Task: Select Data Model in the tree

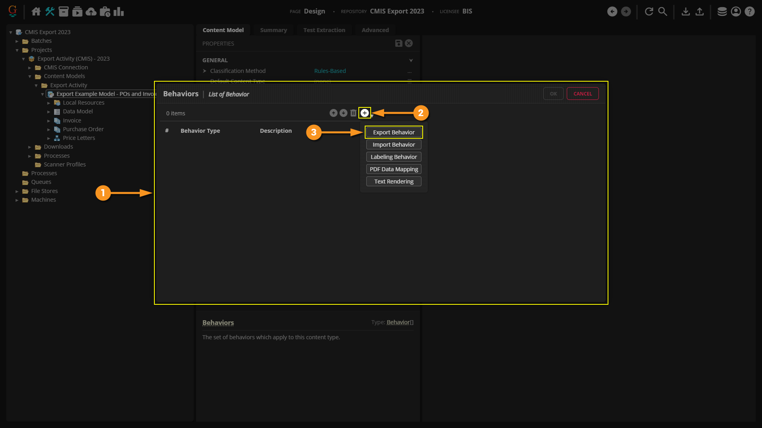Action: click(77, 112)
